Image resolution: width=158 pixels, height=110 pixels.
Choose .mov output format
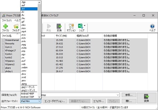click(x=29, y=28)
